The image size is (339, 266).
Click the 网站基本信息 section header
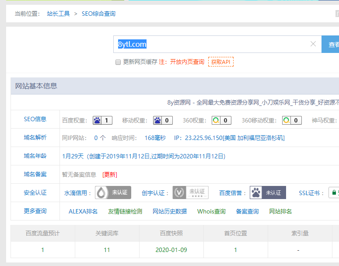pos(36,86)
